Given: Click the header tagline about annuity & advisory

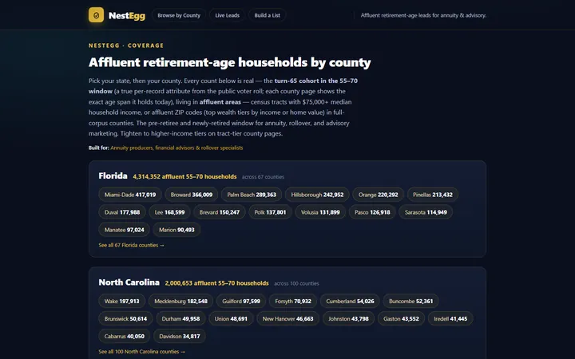Looking at the screenshot, I should 423,15.
